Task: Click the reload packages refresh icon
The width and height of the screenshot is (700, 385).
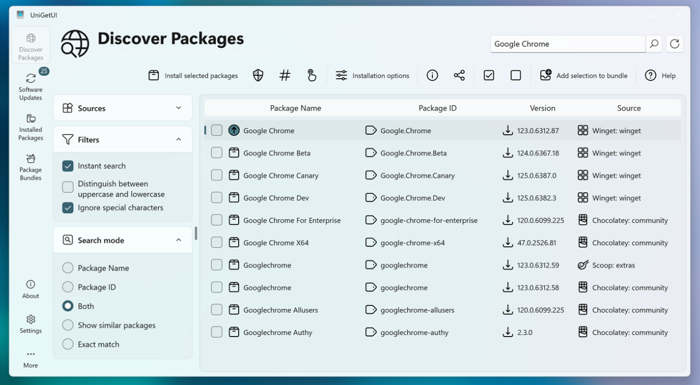Action: pos(674,44)
